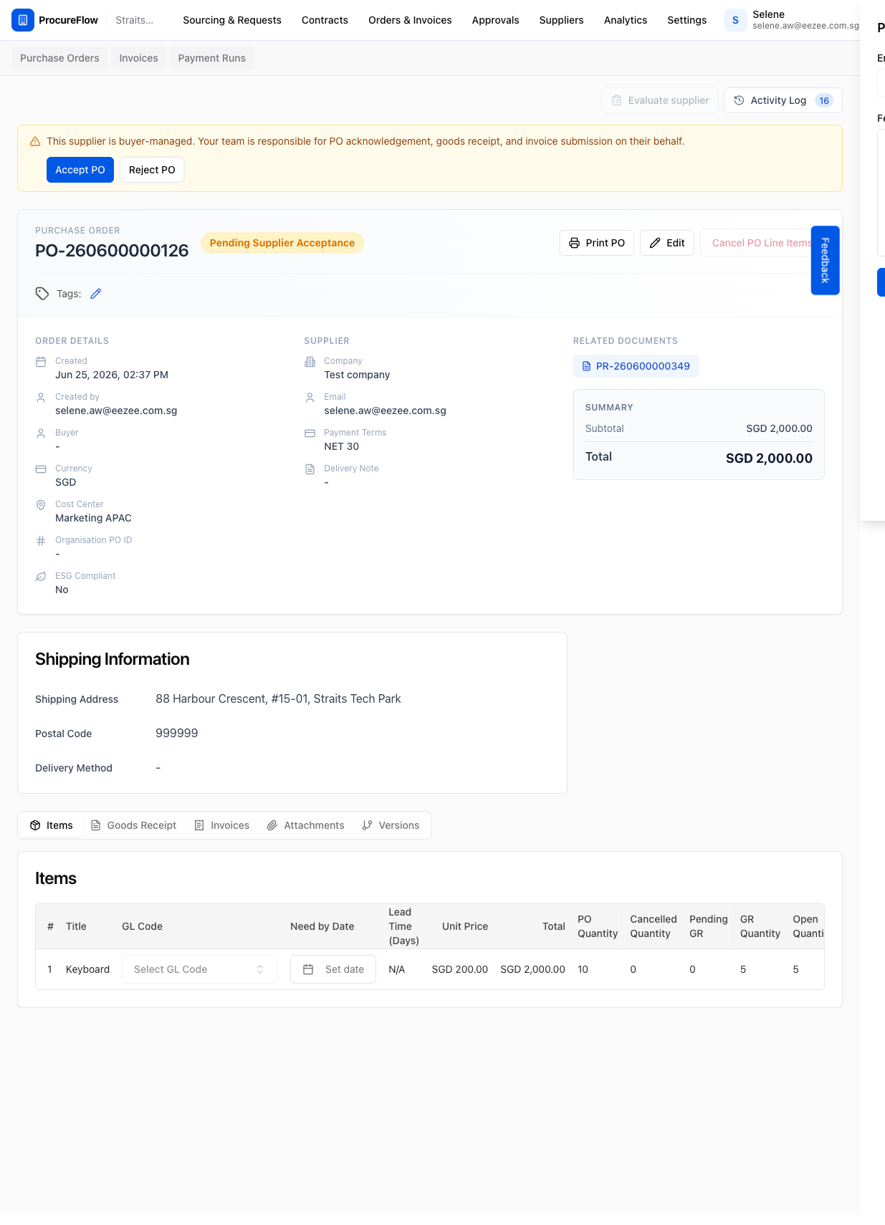
Task: Click the Edit button
Action: pos(666,243)
